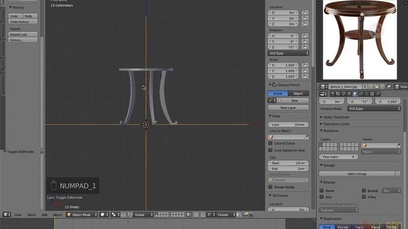
Task: Enable X-Ray display checkbox
Action: [364, 197]
